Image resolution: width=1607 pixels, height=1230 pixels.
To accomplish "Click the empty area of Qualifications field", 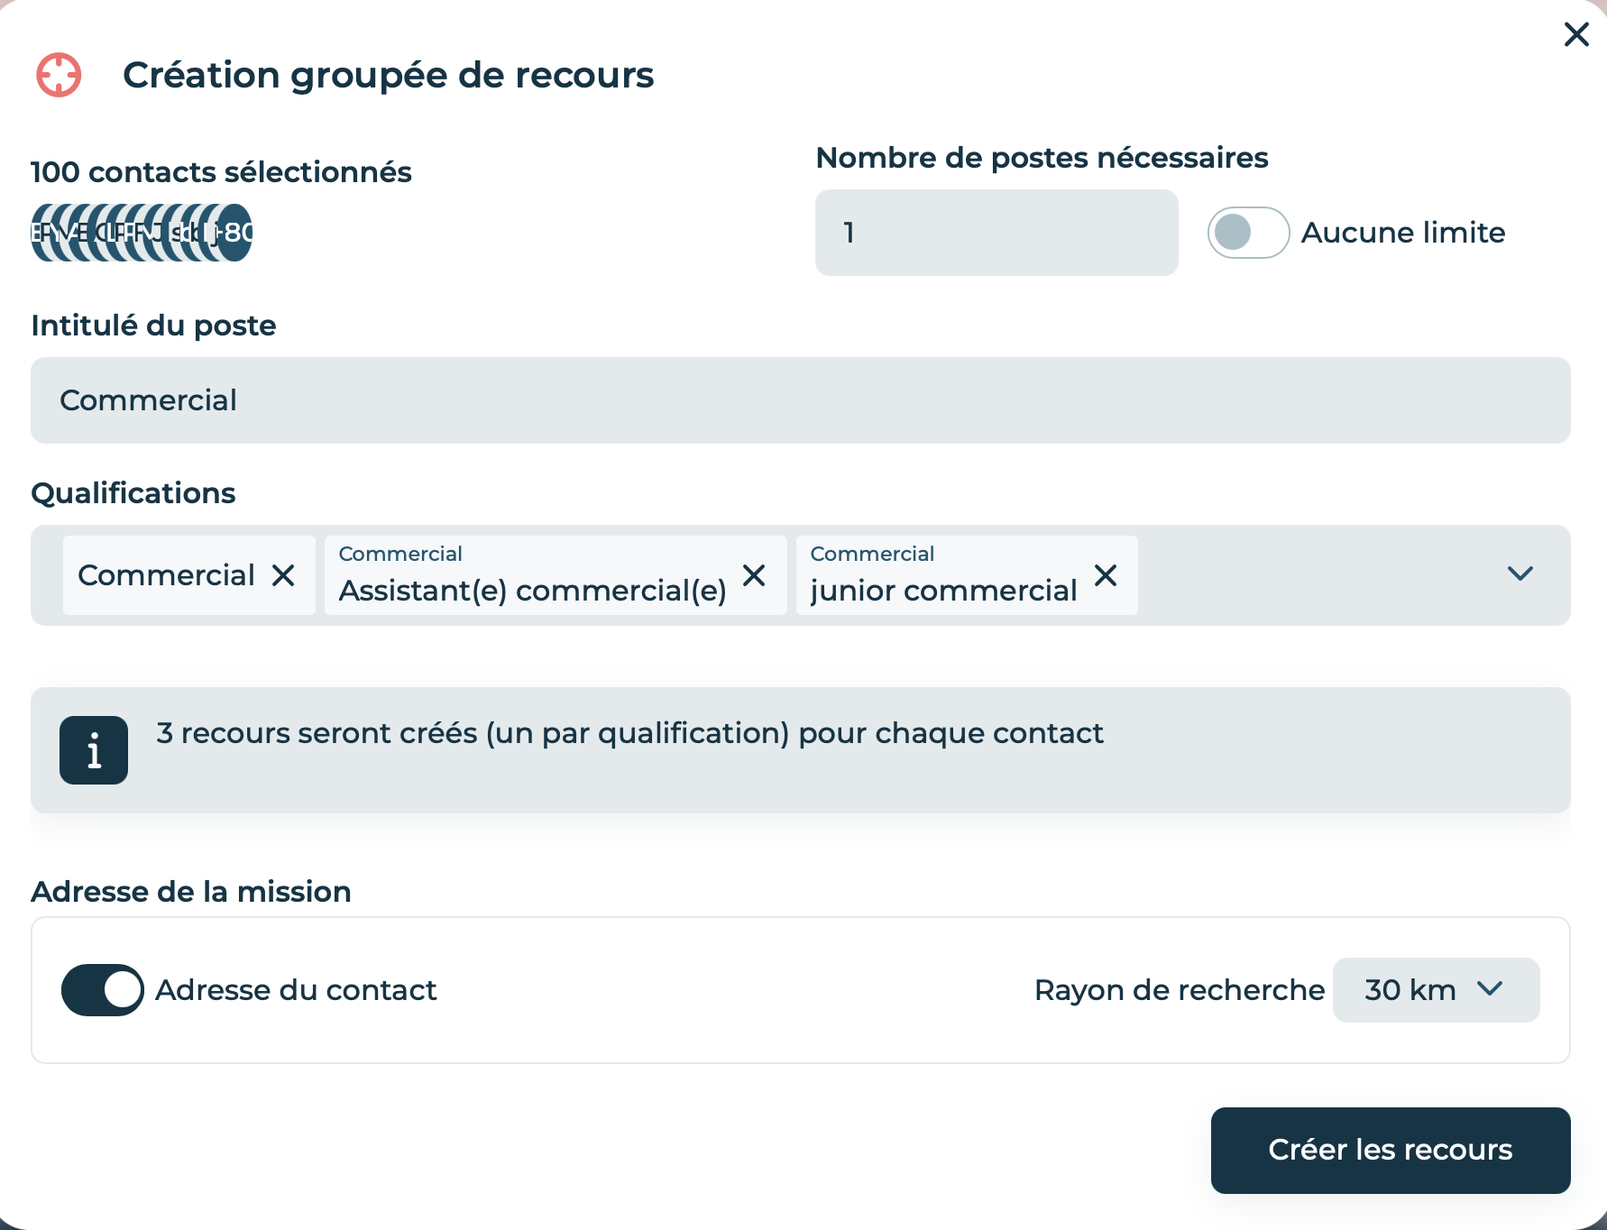I will [x=1317, y=575].
